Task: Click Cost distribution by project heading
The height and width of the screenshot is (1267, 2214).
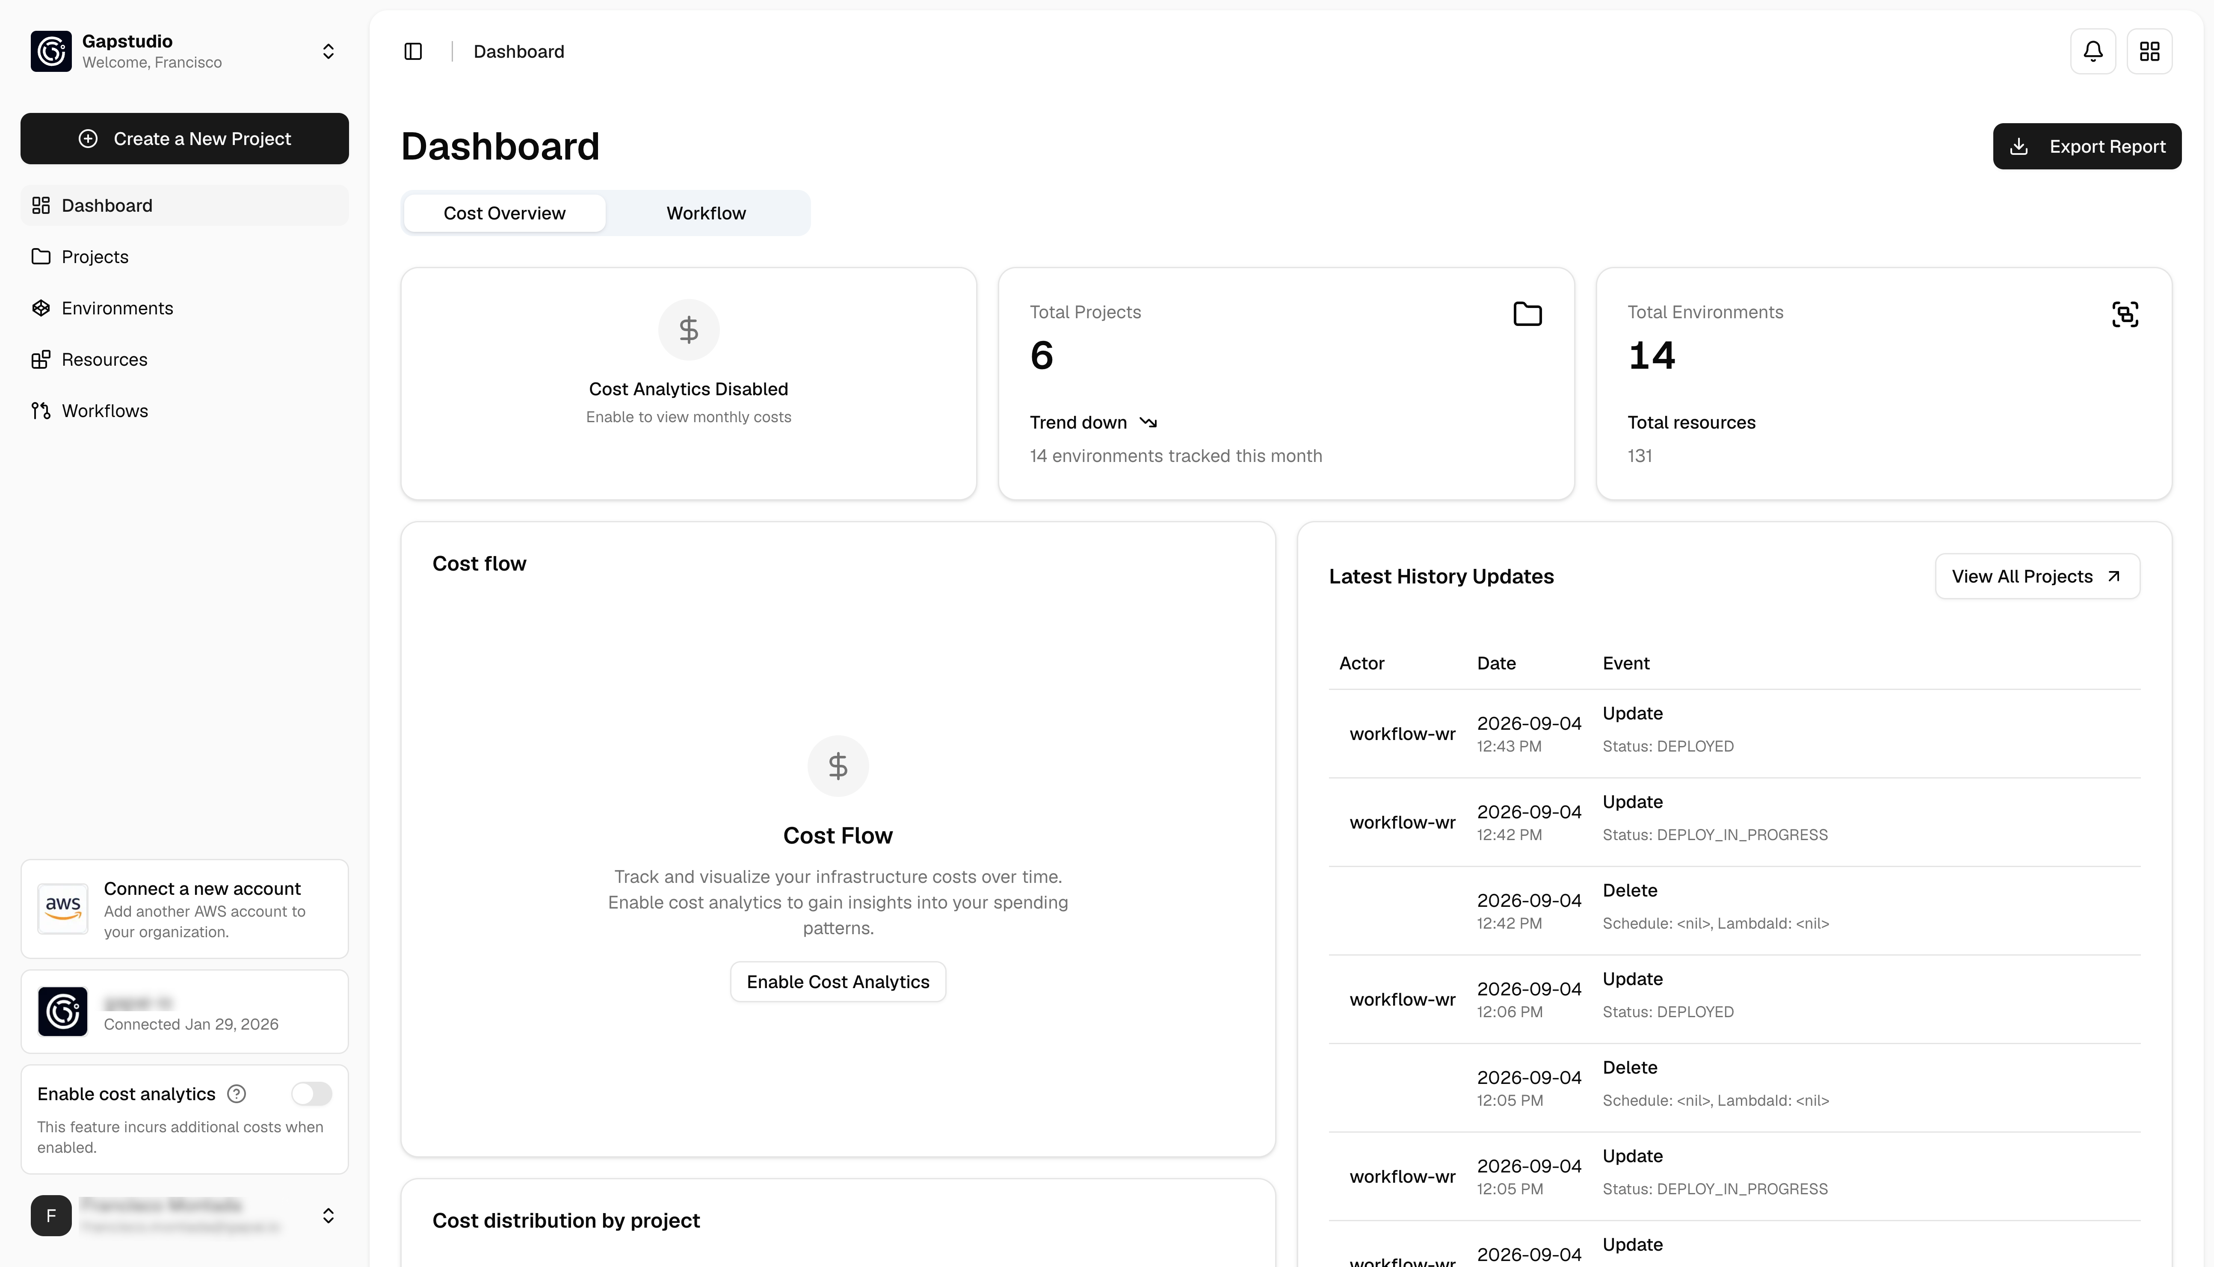Action: coord(565,1221)
